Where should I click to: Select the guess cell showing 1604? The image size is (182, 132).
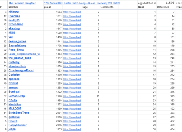point(53,12)
